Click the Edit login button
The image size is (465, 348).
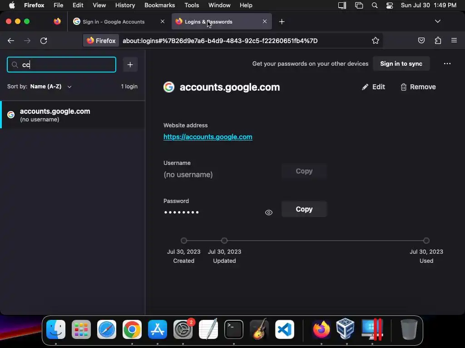point(373,87)
